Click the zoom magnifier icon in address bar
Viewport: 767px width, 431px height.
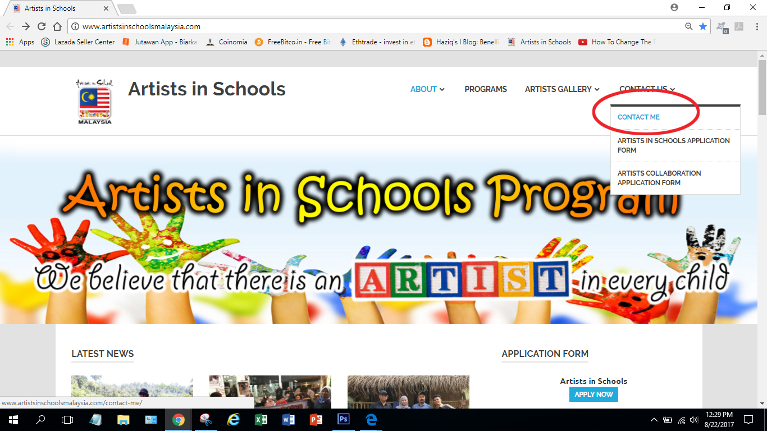[688, 26]
